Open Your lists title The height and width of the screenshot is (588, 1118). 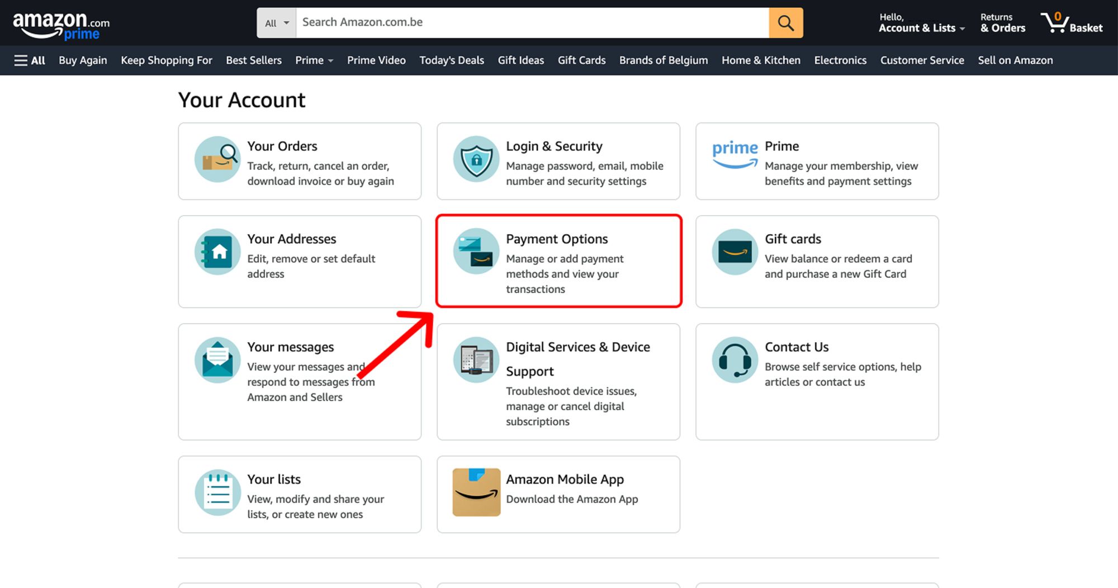click(274, 479)
